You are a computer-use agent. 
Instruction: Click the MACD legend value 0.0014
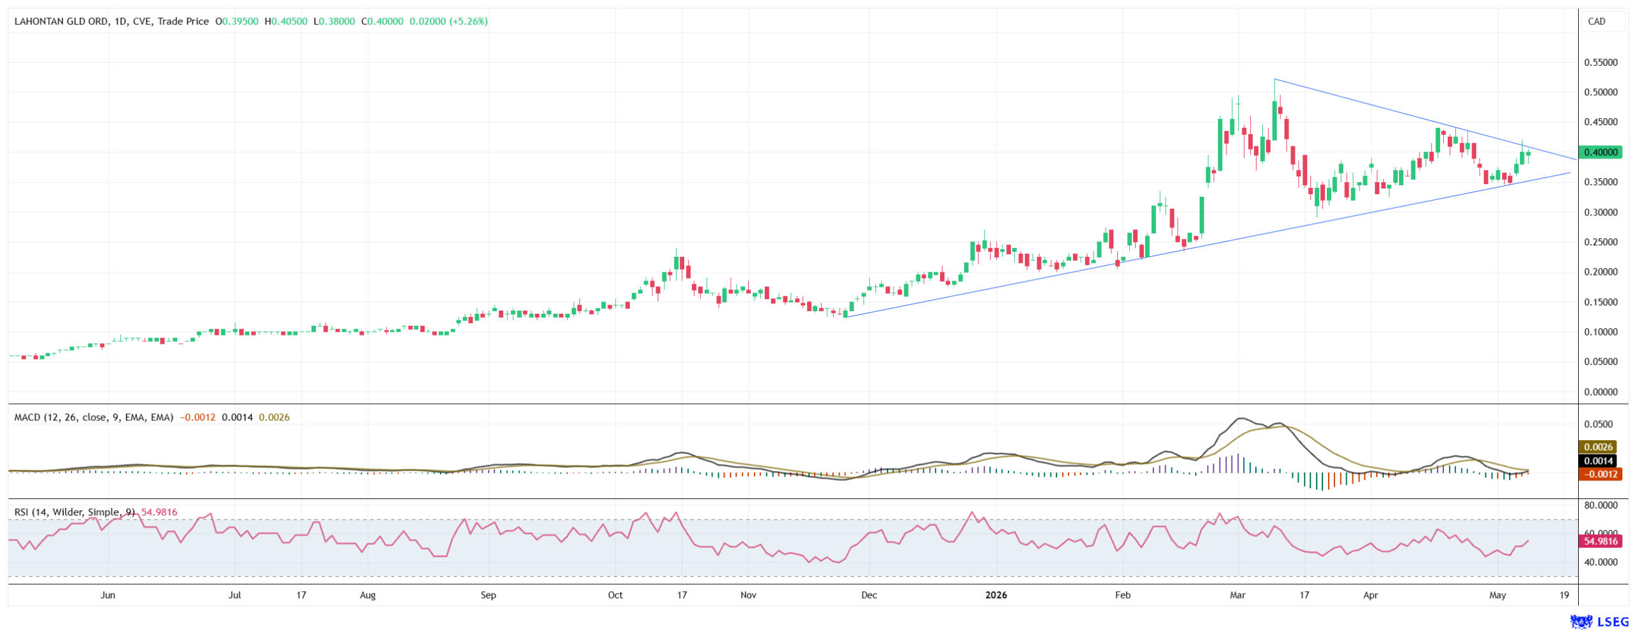coord(237,417)
